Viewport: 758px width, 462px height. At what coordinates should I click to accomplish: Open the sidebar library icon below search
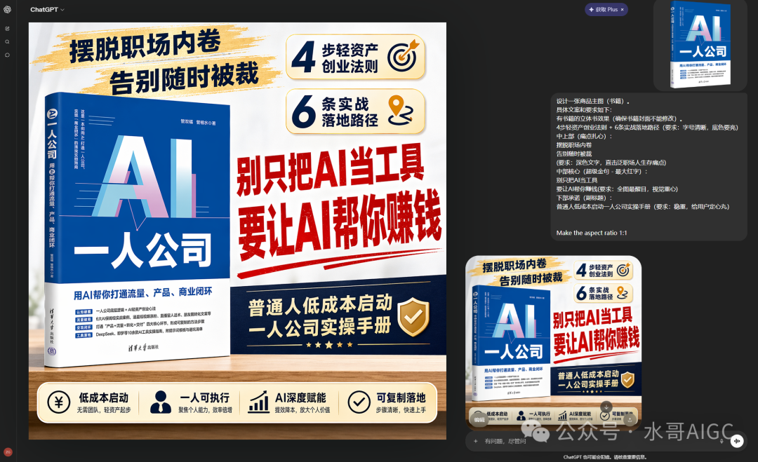pyautogui.click(x=8, y=55)
